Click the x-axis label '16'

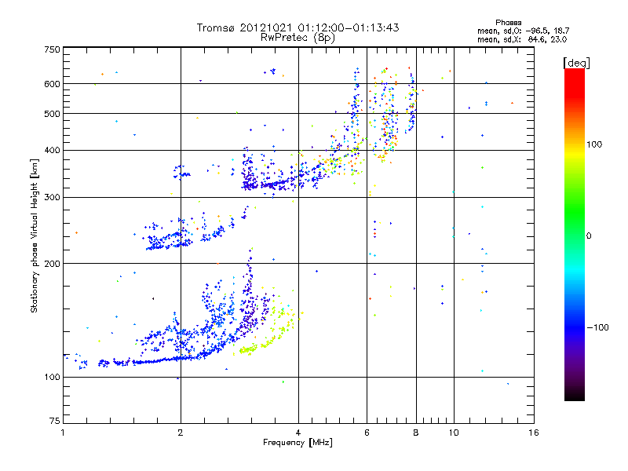click(534, 433)
